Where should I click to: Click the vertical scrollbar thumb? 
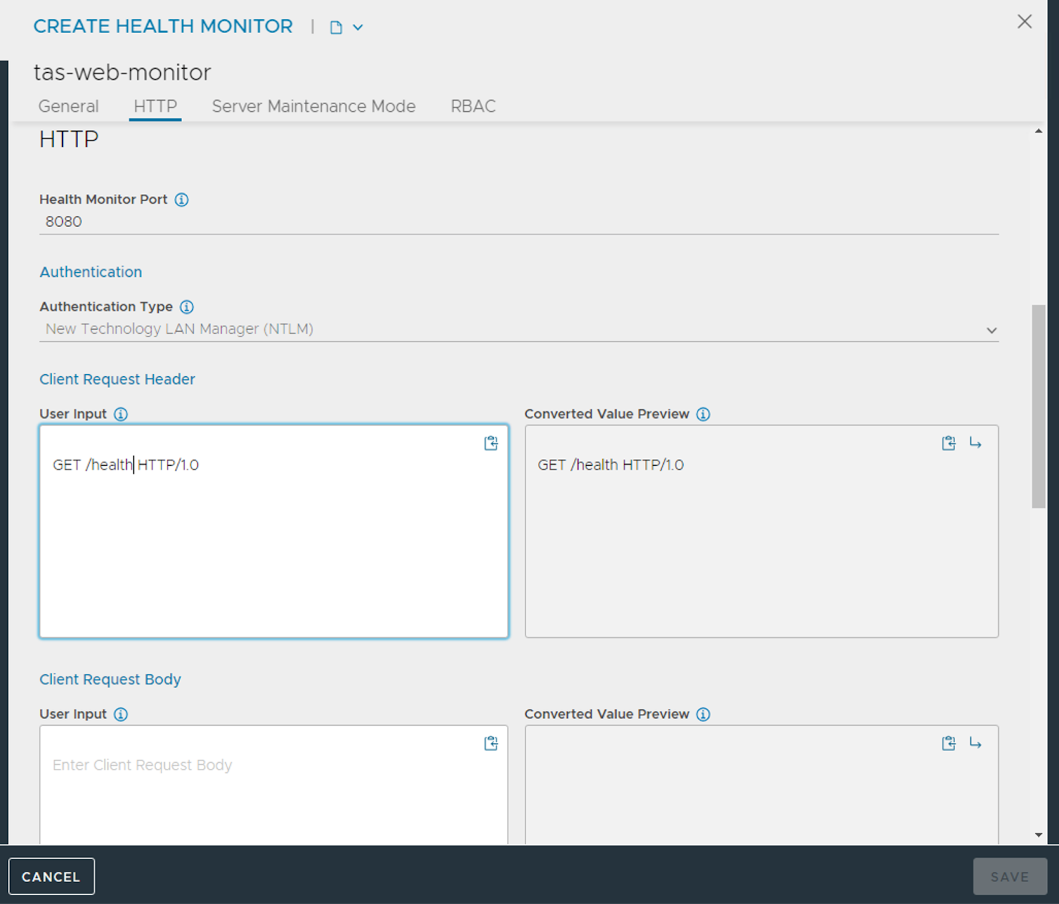1038,406
